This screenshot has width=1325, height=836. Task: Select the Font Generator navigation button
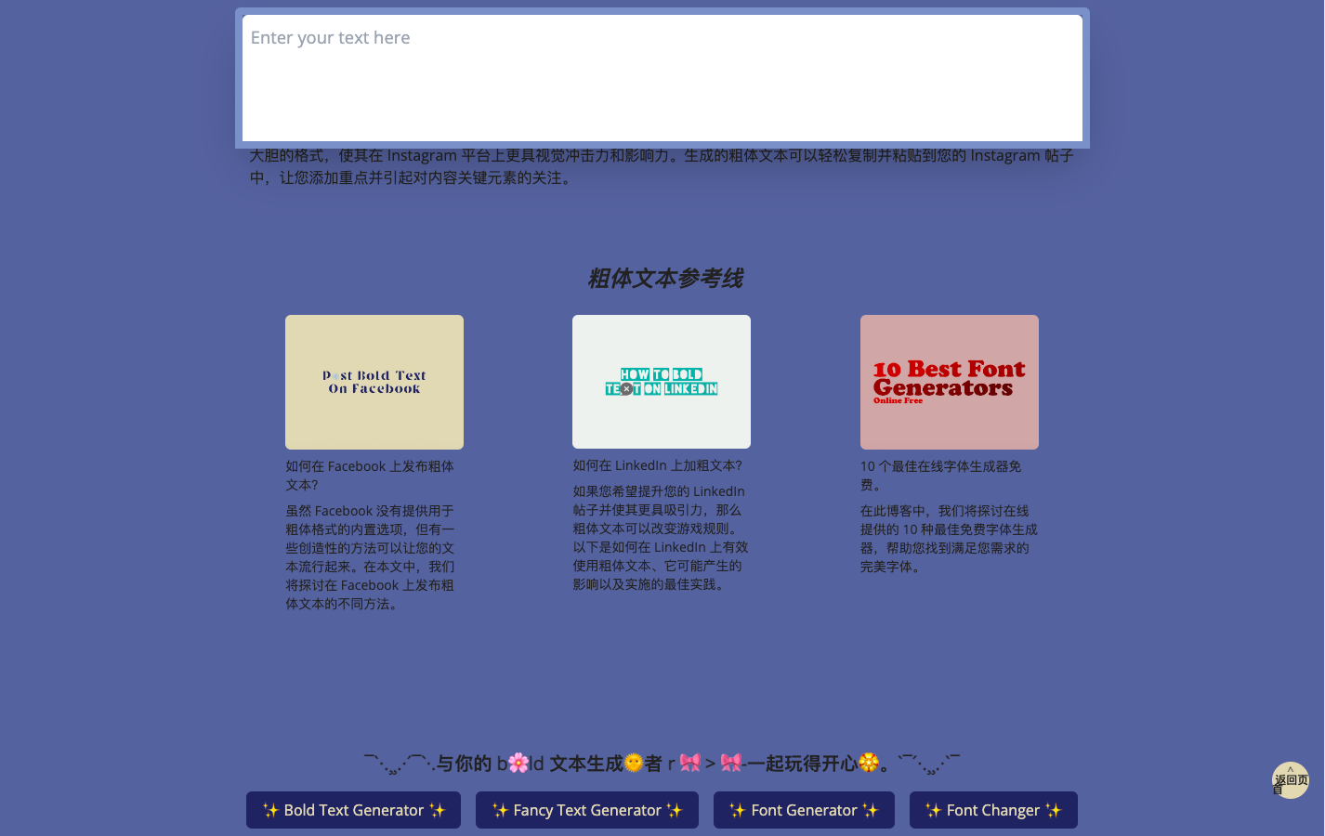(804, 810)
